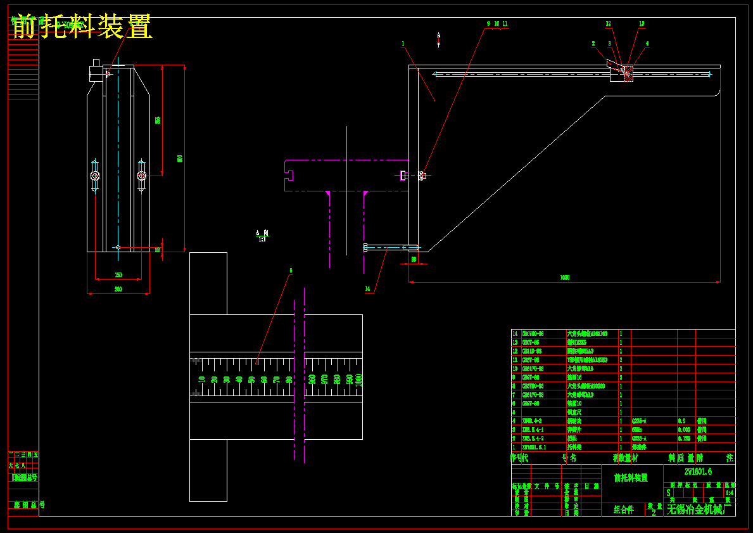Click the 0.9 mass value in the parts list
The image size is (753, 533).
pyautogui.click(x=682, y=421)
